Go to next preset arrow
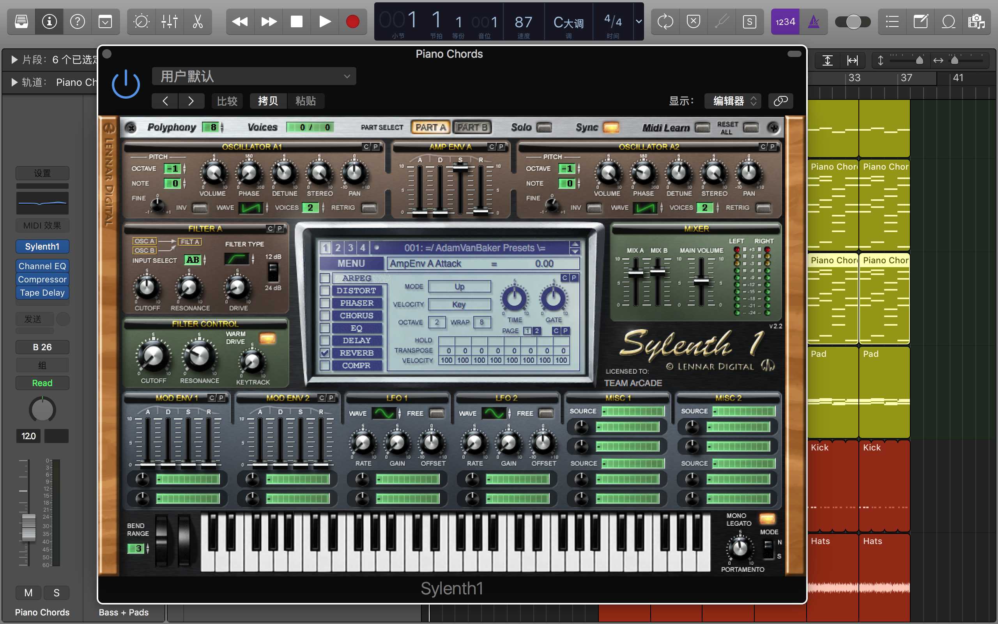The width and height of the screenshot is (998, 624). (x=191, y=101)
